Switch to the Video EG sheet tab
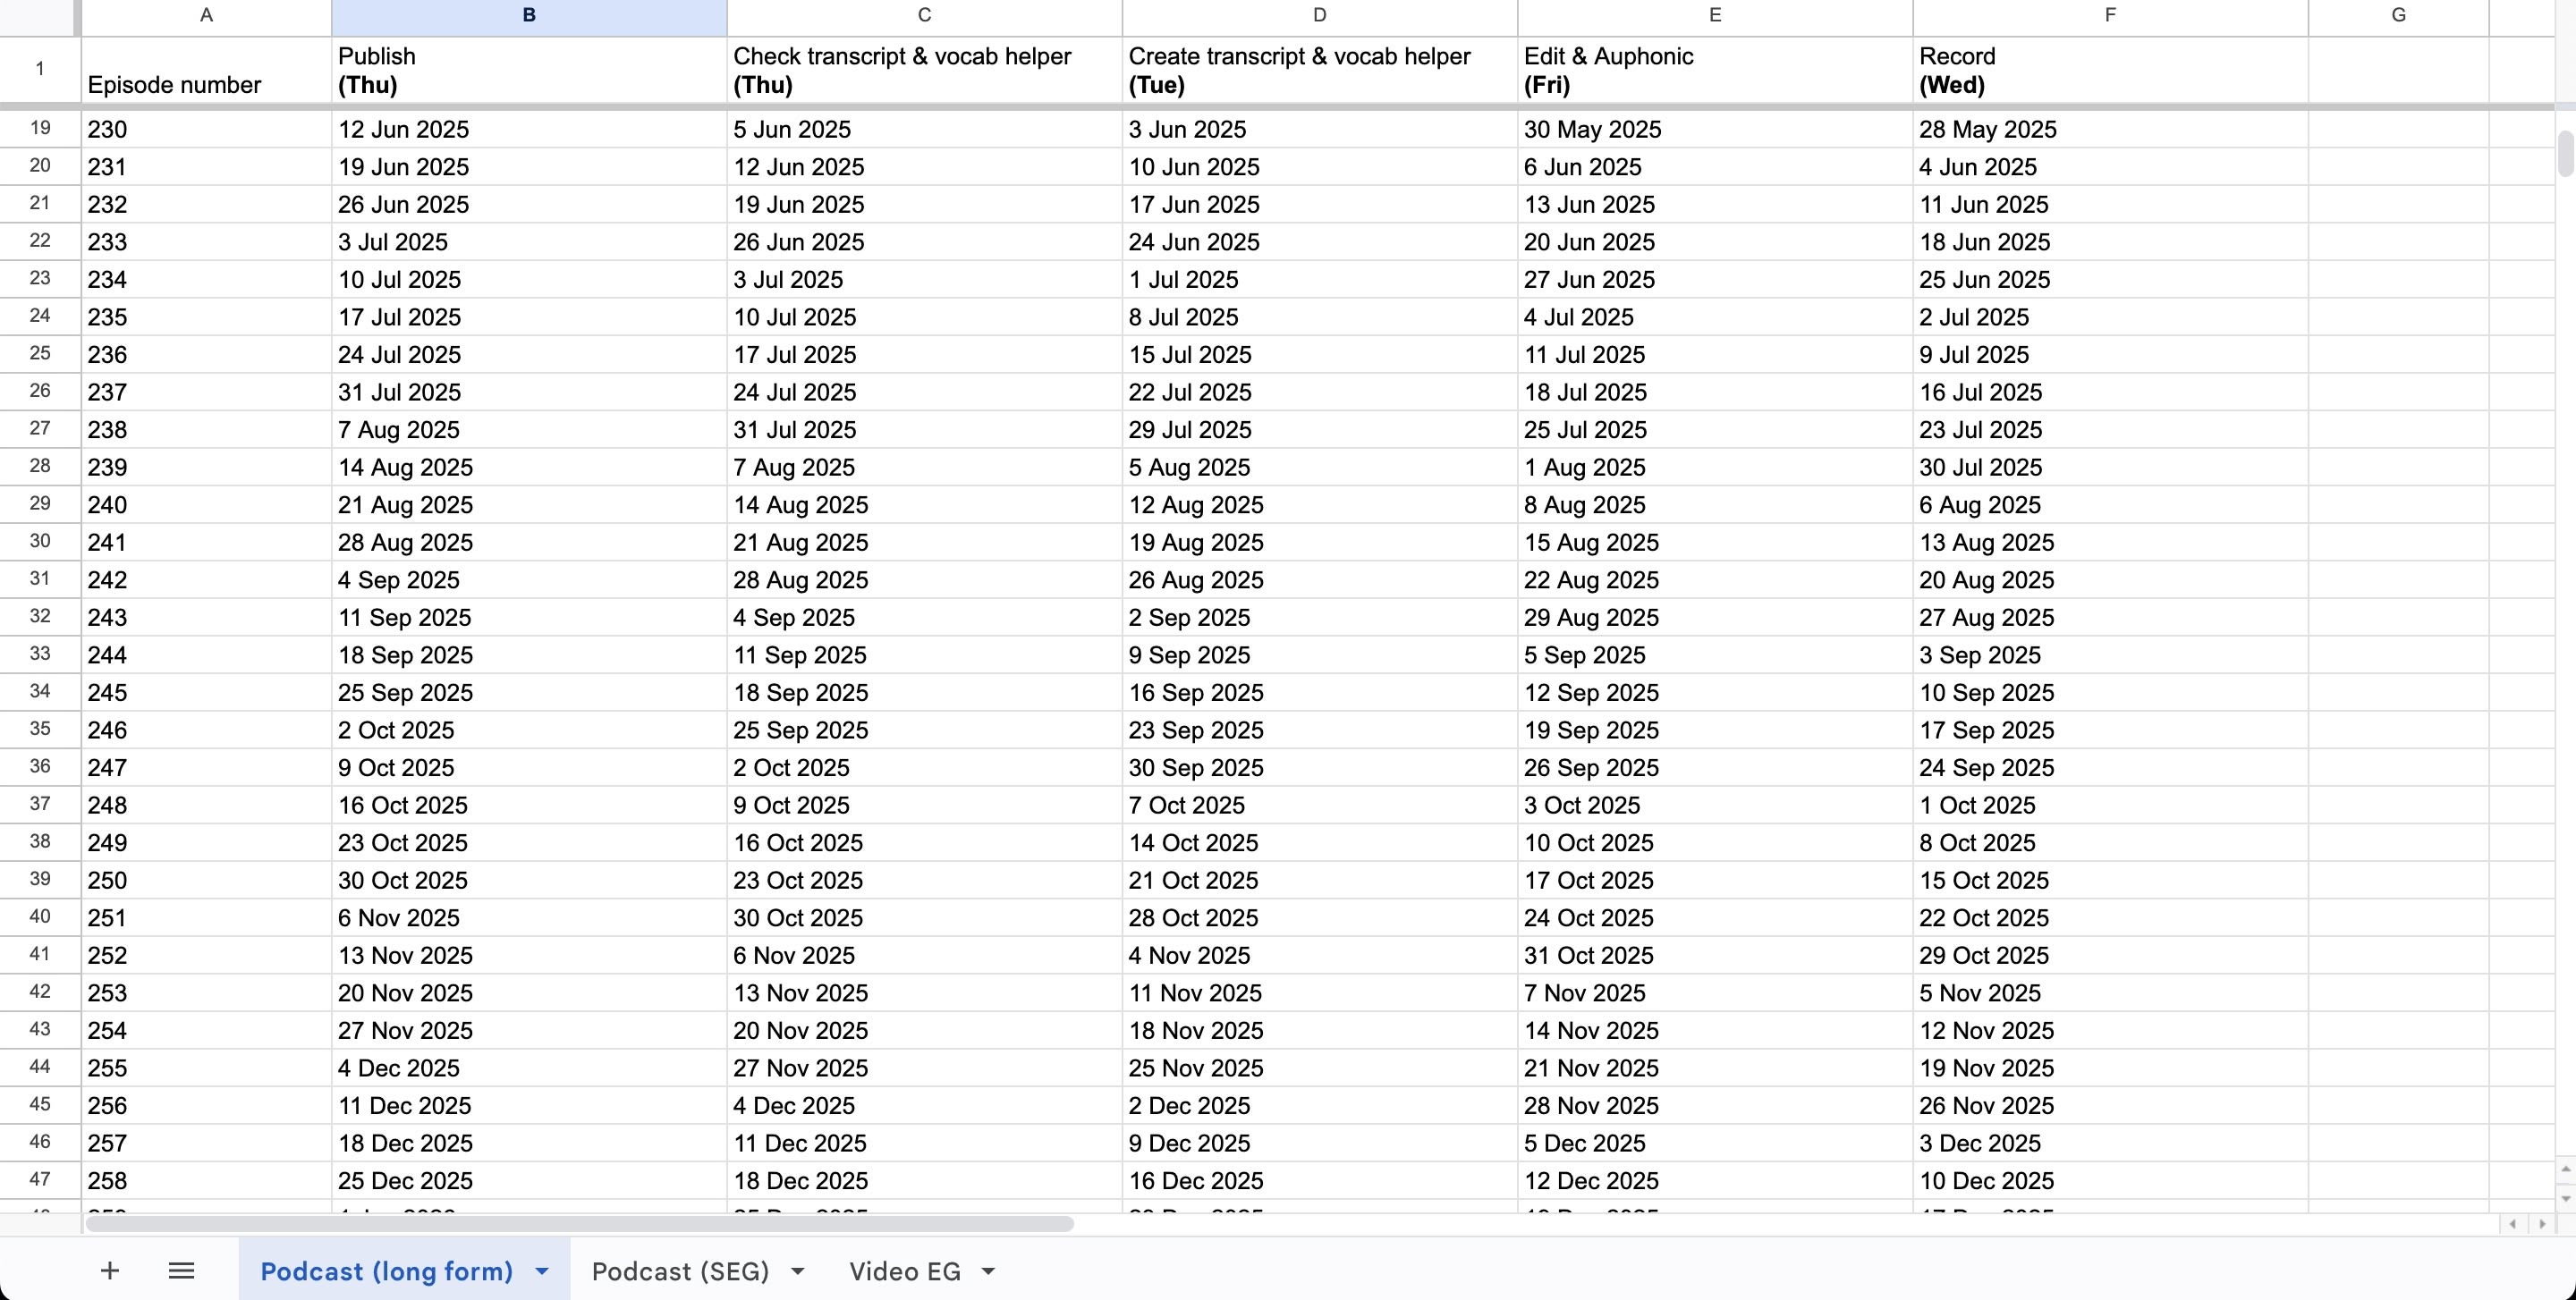 tap(904, 1271)
